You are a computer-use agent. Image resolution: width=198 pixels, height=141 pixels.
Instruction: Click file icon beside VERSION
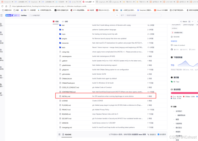[x=60, y=123]
